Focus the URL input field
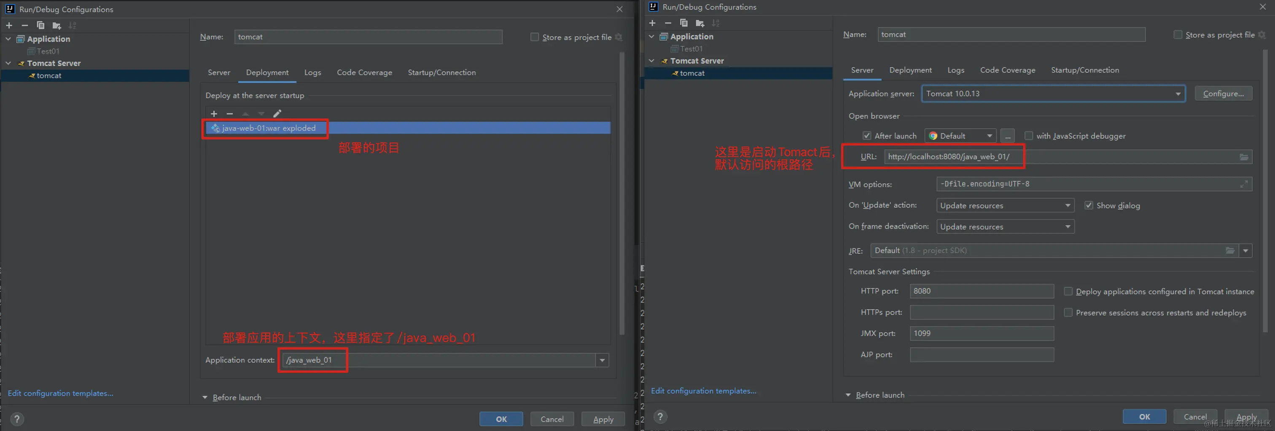 [1068, 157]
